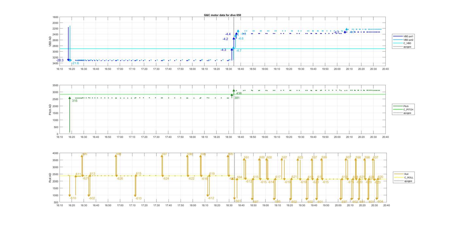
Task: Click the "-616" roll move label
Action: pyautogui.click(x=204, y=179)
